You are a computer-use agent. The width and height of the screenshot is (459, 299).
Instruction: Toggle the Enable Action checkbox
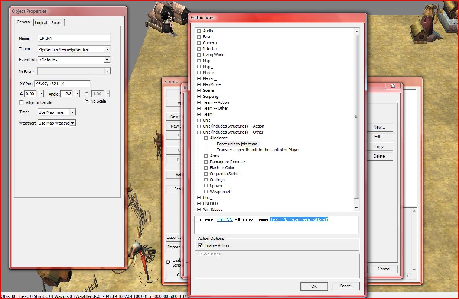click(201, 245)
